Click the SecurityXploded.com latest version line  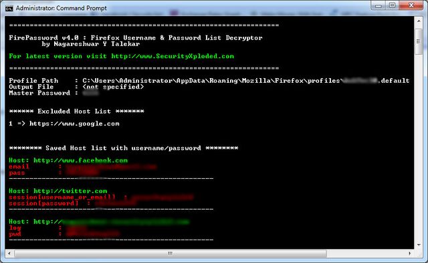122,56
